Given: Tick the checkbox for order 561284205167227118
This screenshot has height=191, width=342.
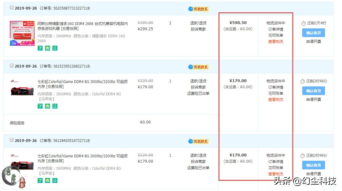Looking at the screenshot, I should [12, 140].
